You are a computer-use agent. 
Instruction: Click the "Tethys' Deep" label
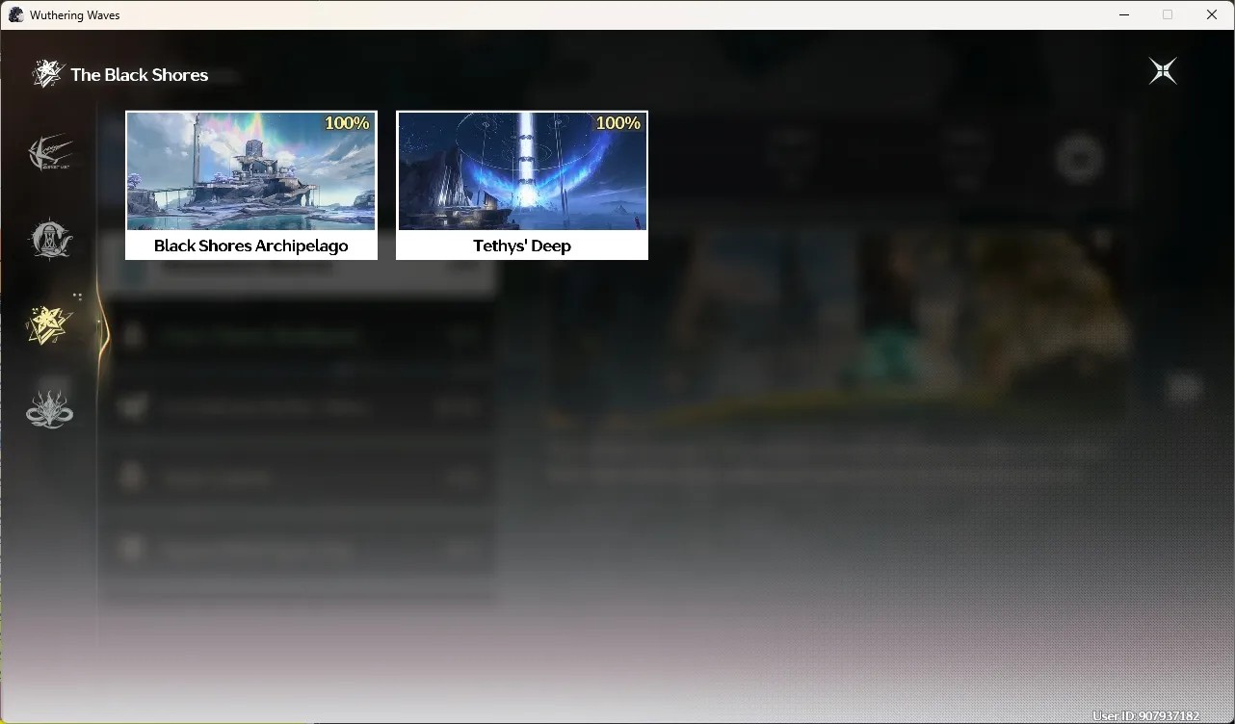(x=522, y=246)
